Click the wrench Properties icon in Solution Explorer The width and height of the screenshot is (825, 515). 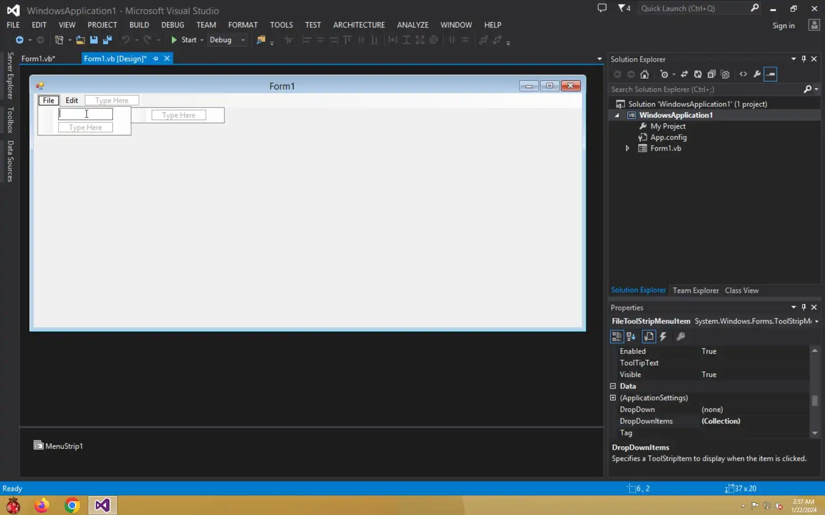[757, 74]
